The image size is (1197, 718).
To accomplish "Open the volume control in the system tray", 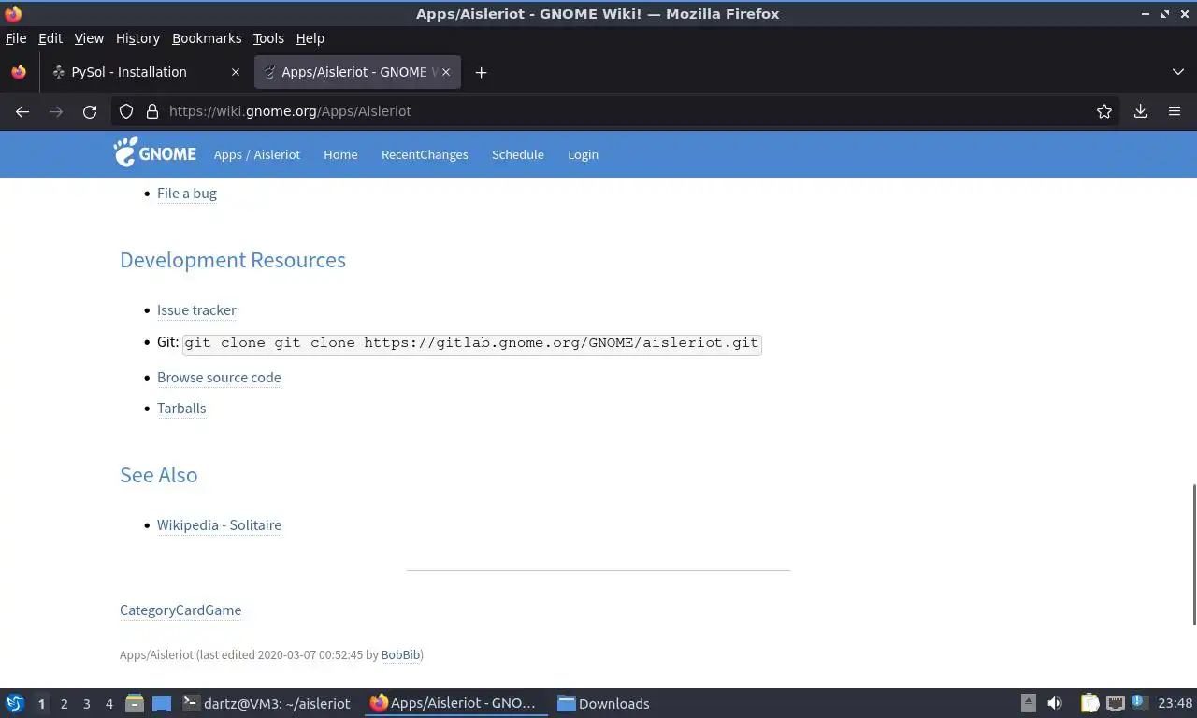I will point(1055,703).
